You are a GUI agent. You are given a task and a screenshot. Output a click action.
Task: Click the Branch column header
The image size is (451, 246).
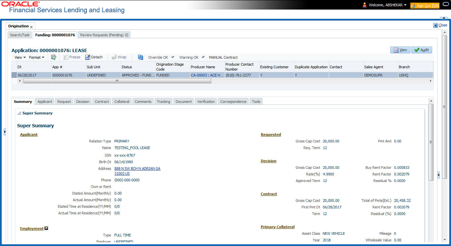pos(415,67)
